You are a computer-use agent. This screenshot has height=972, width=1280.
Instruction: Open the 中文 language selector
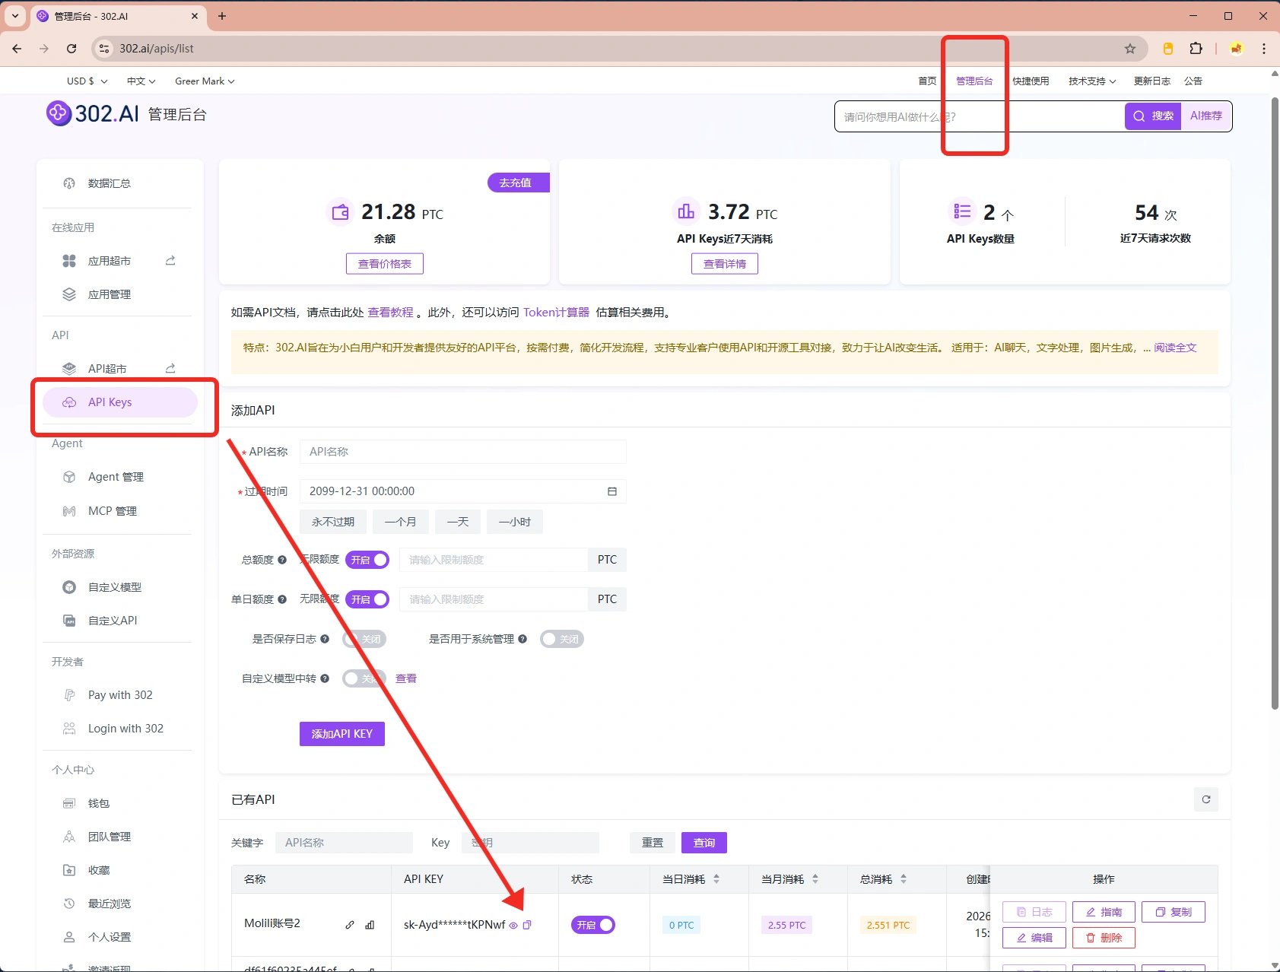(140, 81)
